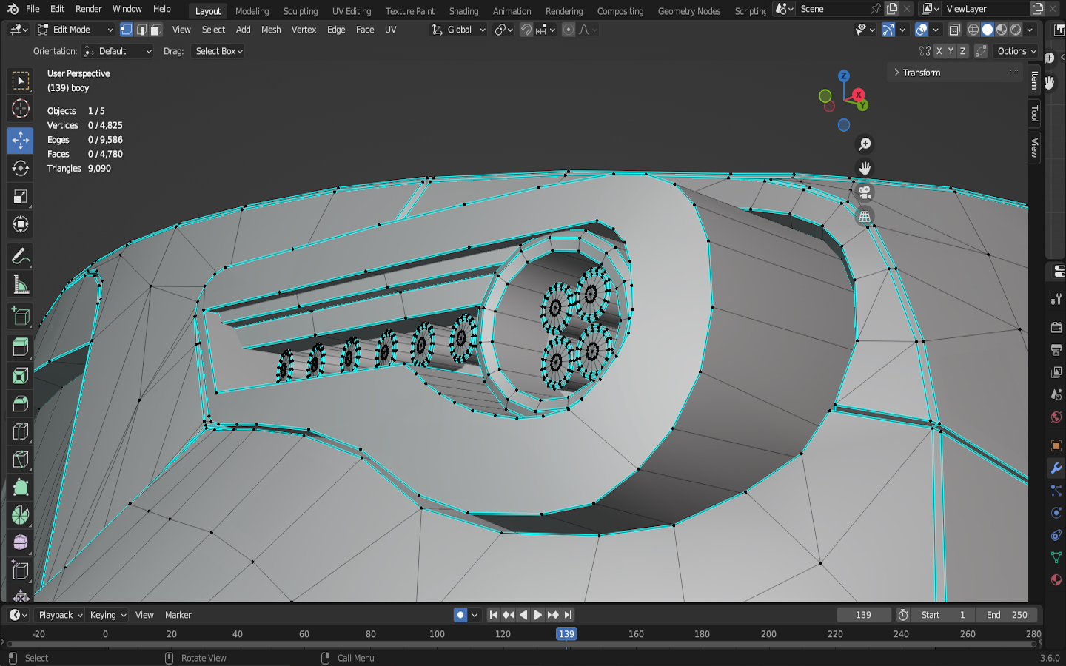Open the Drag Select Box dropdown
1066x666 pixels.
point(218,51)
